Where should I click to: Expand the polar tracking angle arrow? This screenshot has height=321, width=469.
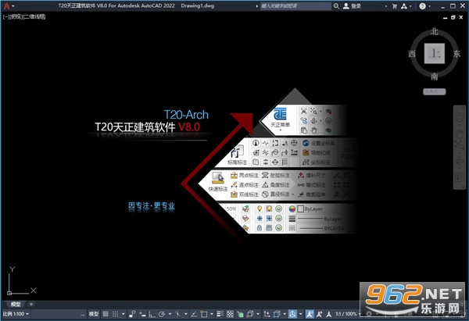170,314
